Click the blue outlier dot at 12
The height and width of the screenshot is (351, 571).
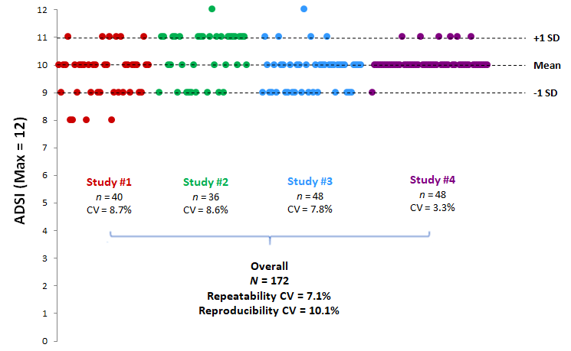(304, 9)
